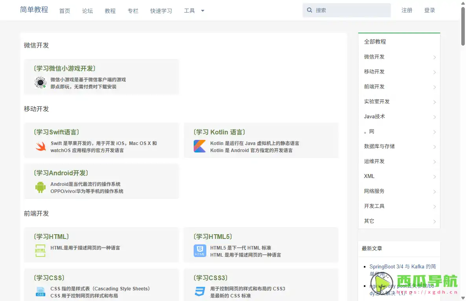466x301 pixels.
Task: Click the page vertical scrollbar thumb
Action: coord(463,26)
